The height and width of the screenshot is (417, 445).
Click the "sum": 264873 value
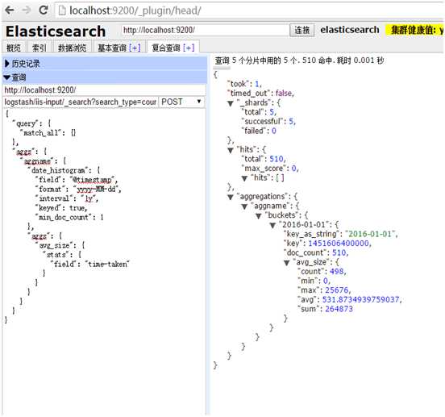click(x=339, y=309)
